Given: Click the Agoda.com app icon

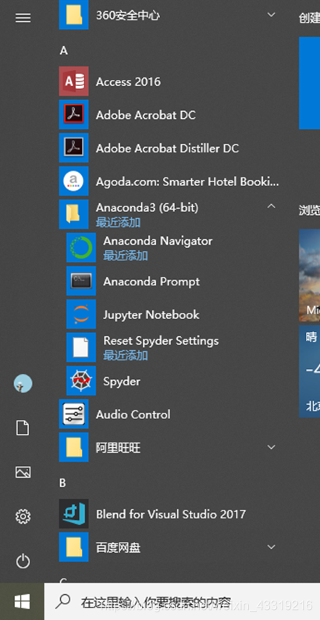Looking at the screenshot, I should tap(74, 181).
